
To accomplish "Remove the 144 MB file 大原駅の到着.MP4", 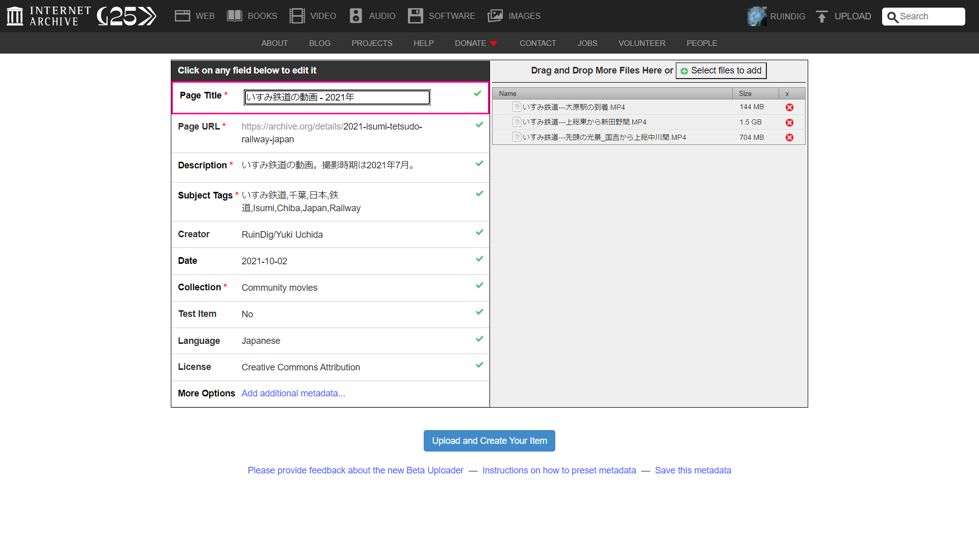I will click(789, 107).
